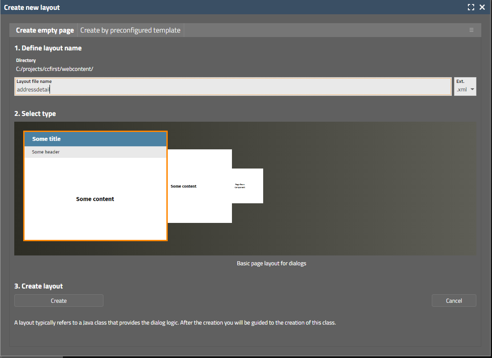Click the 3. Create layout heading
This screenshot has height=358, width=492.
(x=38, y=286)
